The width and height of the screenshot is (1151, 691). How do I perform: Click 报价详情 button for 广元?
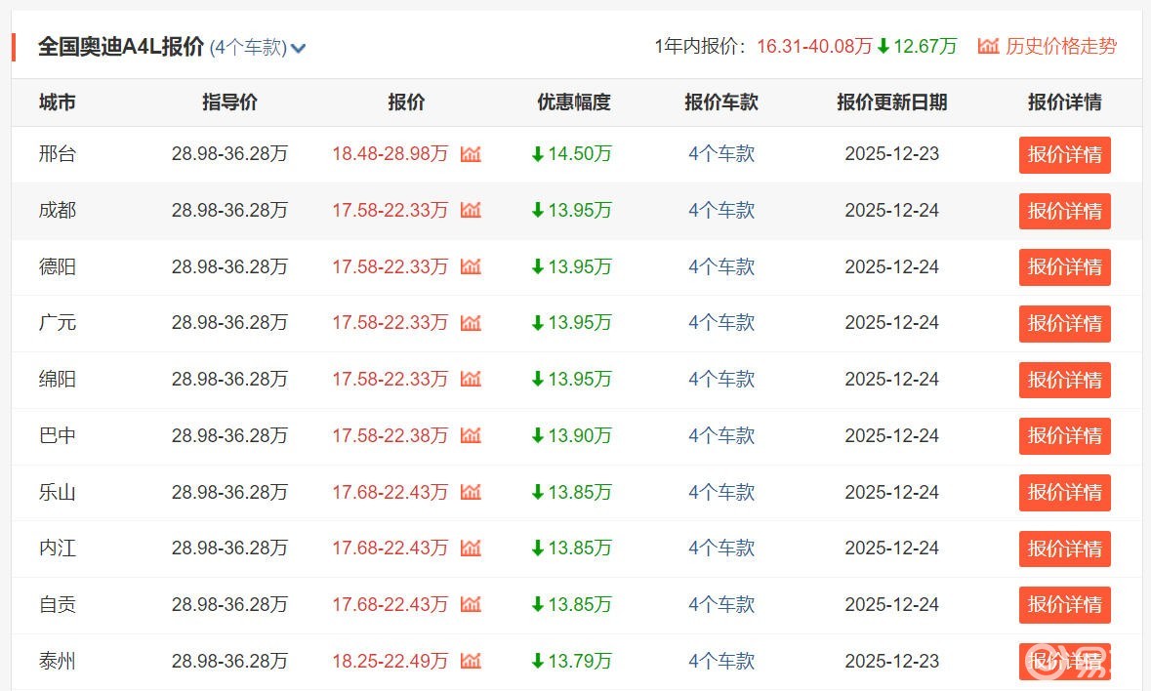click(1064, 323)
